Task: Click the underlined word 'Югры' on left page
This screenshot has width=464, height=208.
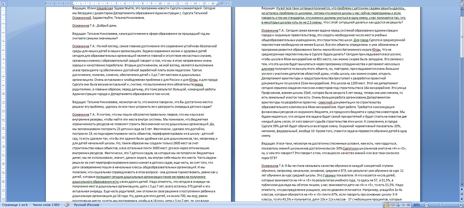Action: tap(193, 80)
